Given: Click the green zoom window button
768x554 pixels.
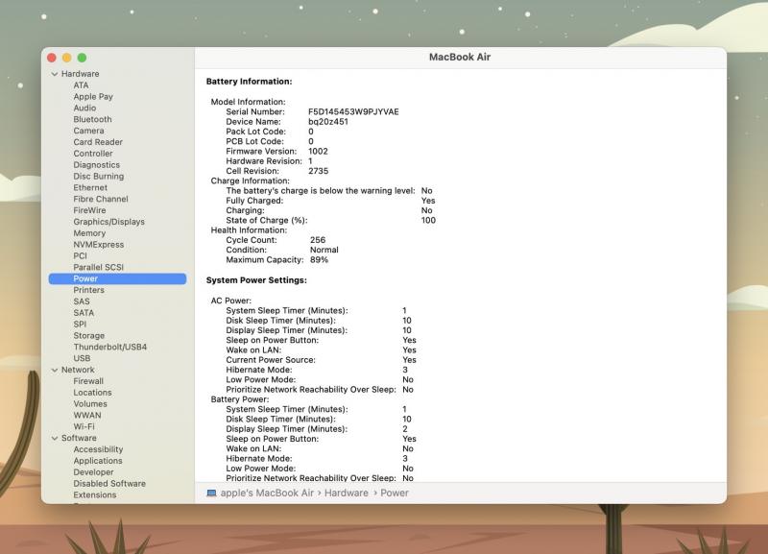Looking at the screenshot, I should coord(83,58).
